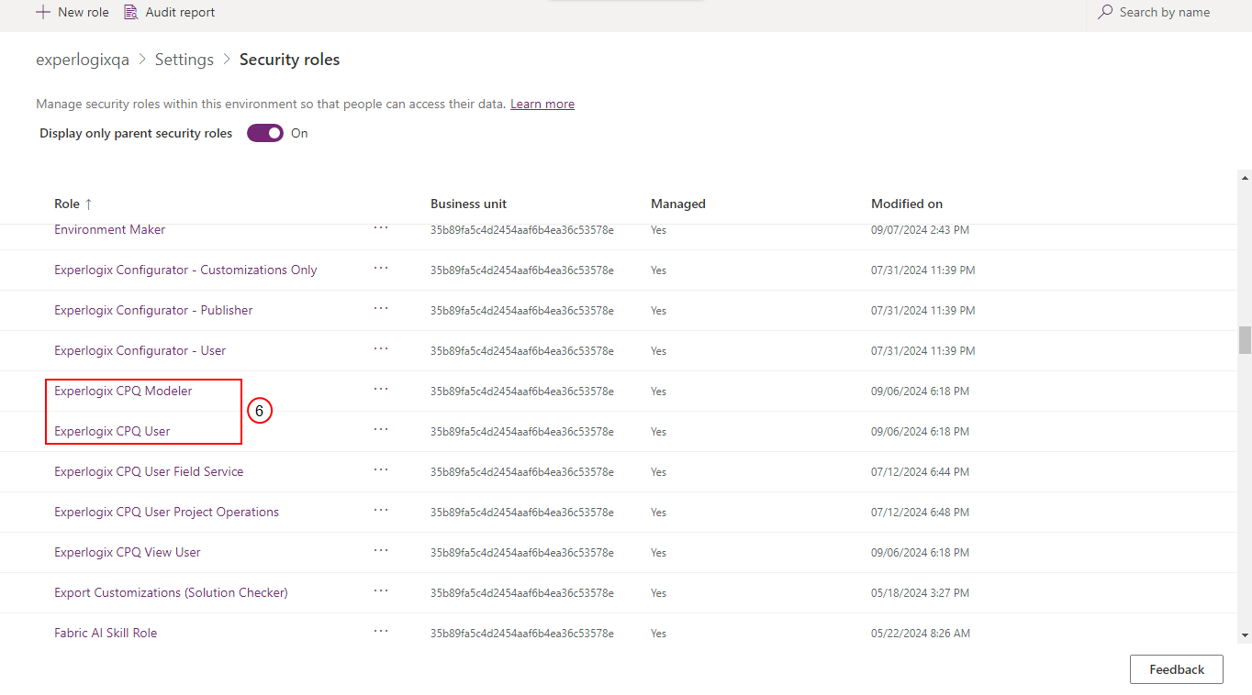Sort by the Role column header
This screenshot has height=695, width=1252.
click(73, 204)
